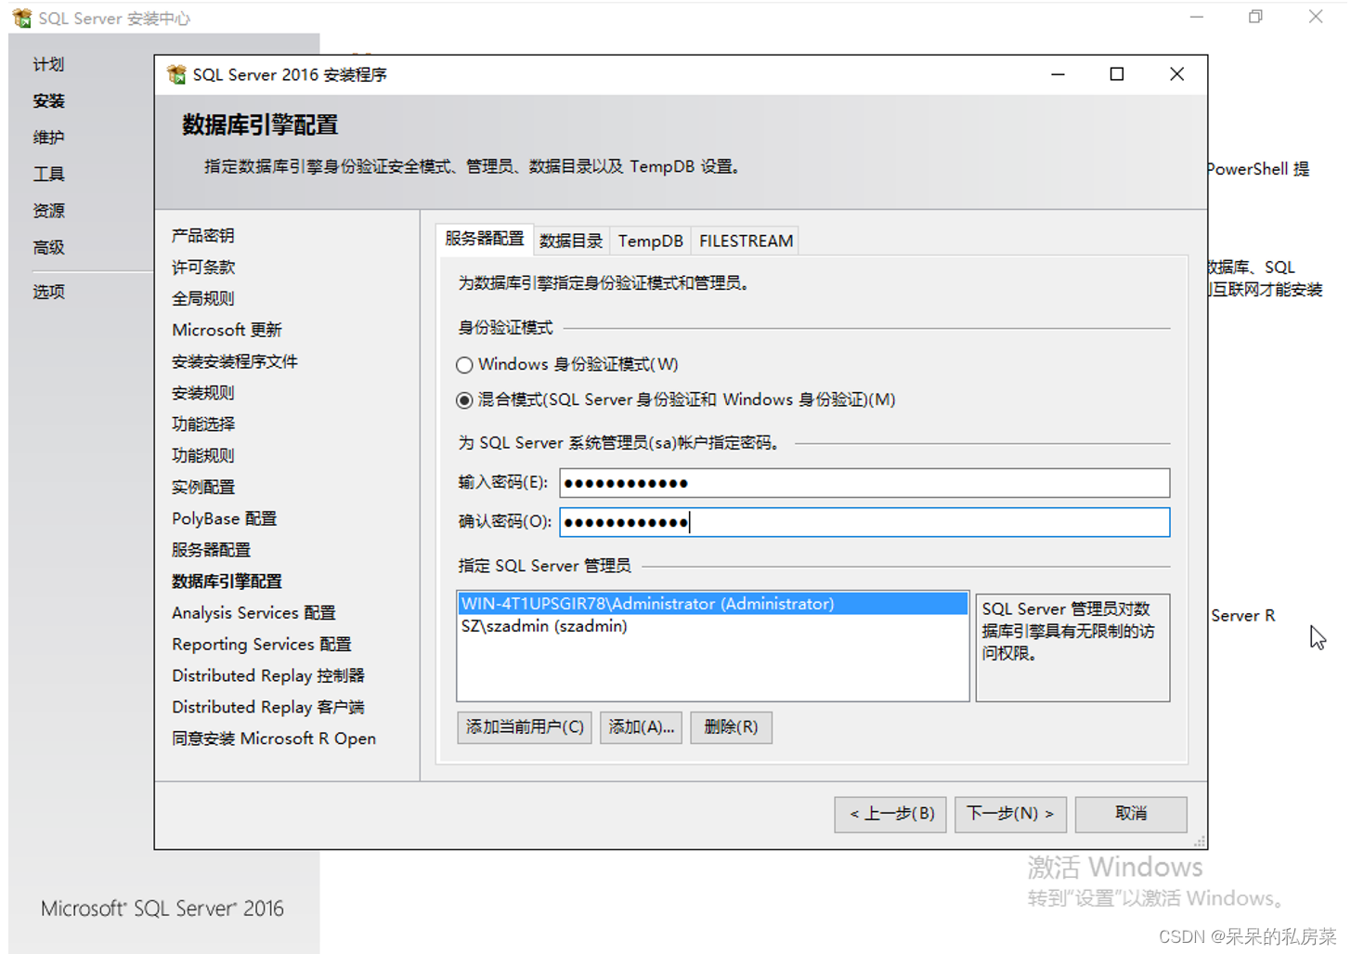
Task: Click 许可条款 step in wizard list
Action: tap(202, 268)
